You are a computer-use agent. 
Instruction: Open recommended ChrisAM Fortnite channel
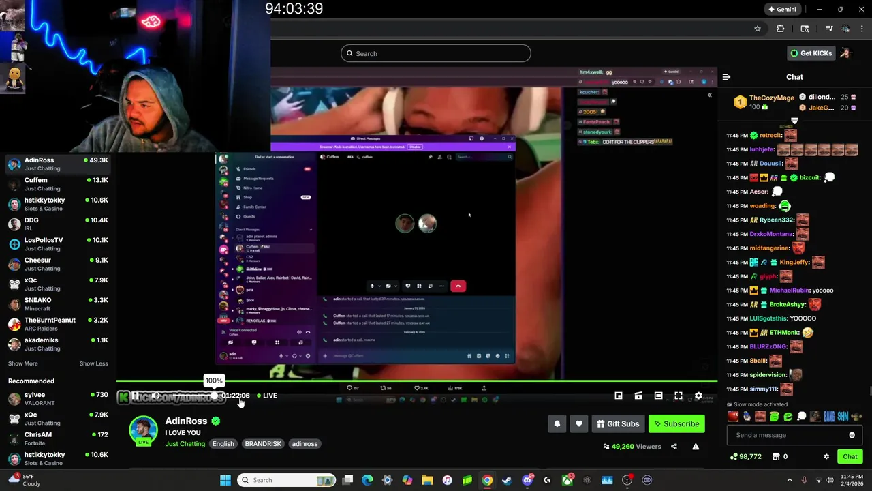click(58, 438)
